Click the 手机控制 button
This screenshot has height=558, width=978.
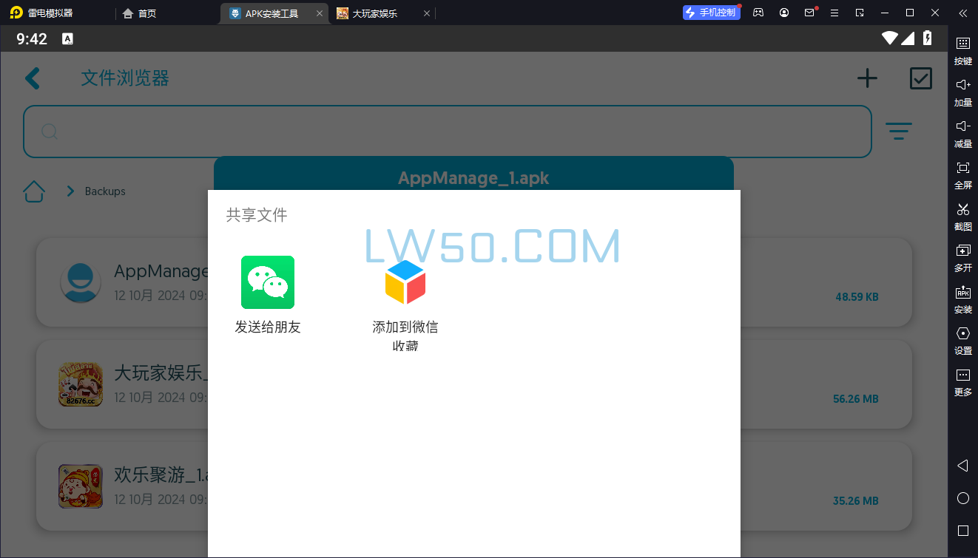pyautogui.click(x=711, y=13)
